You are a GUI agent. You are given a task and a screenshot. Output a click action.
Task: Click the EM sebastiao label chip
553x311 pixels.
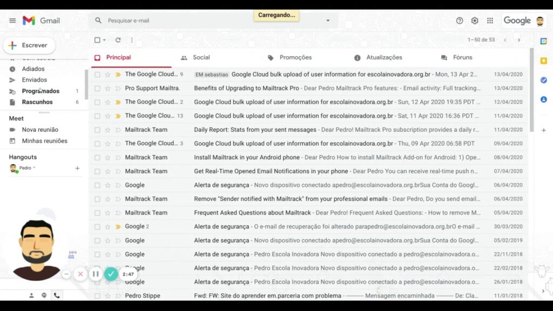tap(212, 75)
